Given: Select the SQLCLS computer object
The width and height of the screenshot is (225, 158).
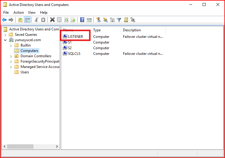Looking at the screenshot, I should pos(74,54).
